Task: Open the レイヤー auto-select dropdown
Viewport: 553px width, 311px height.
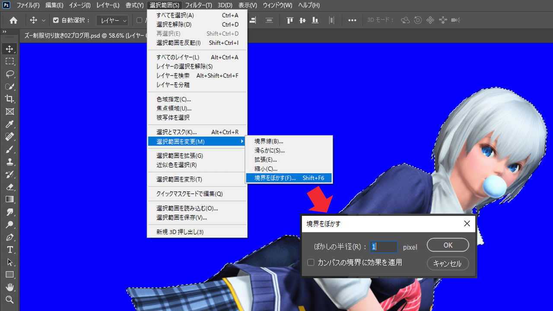Action: (112, 20)
